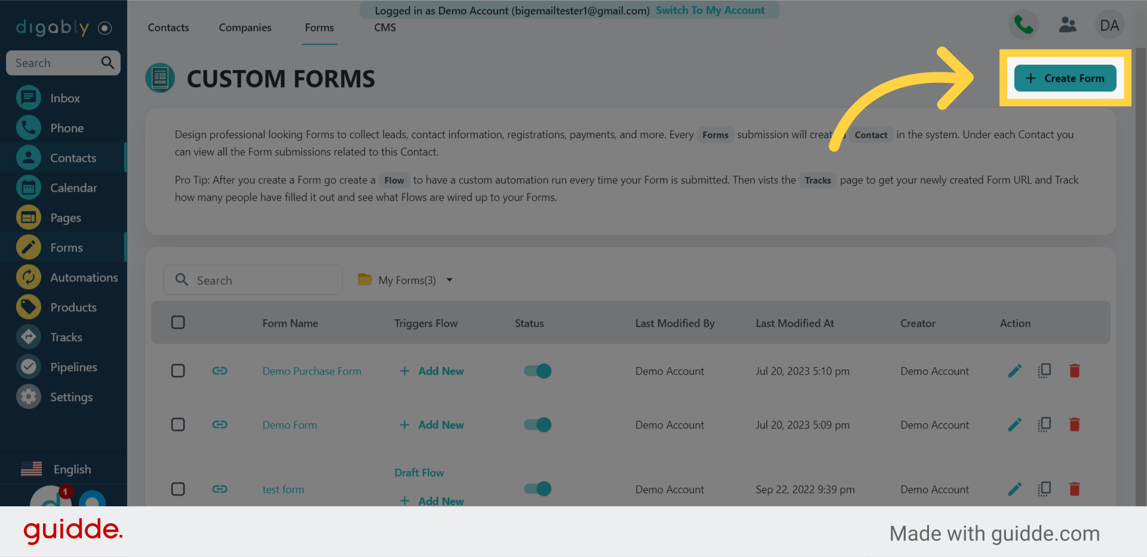Duplicate the Demo Form
Image resolution: width=1147 pixels, height=557 pixels.
1044,425
